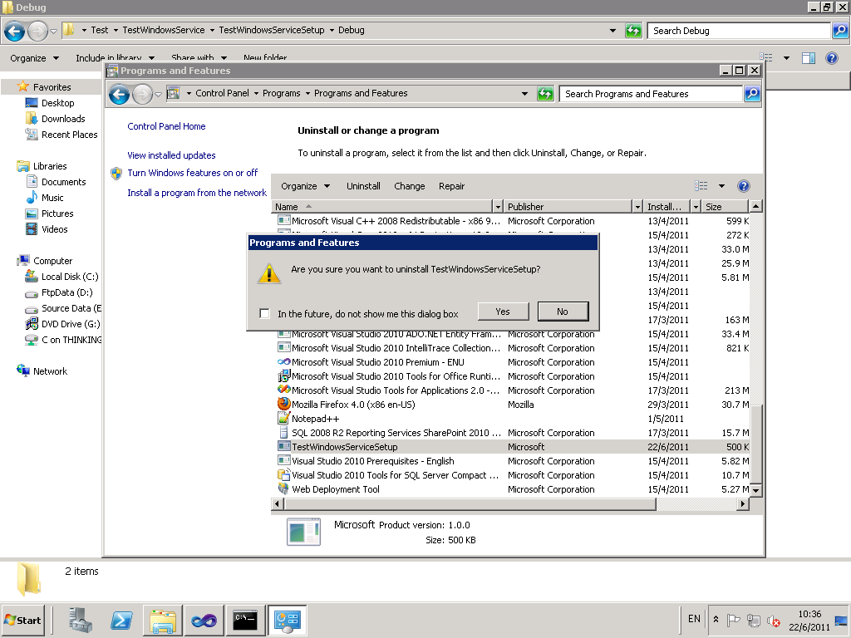Focus the Search Programs and Features field
This screenshot has height=638, width=851.
650,94
